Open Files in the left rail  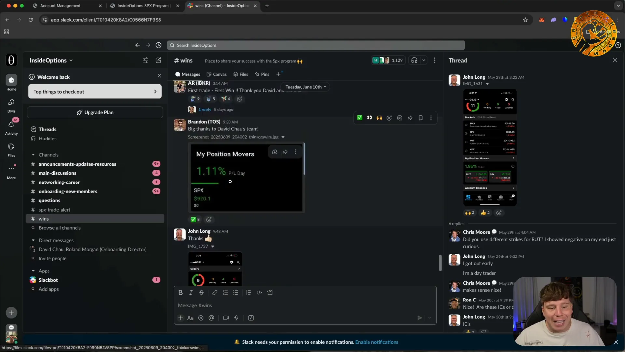coord(11,150)
